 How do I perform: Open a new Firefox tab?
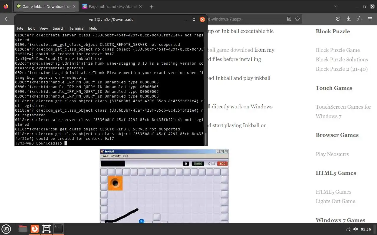[x=151, y=6]
